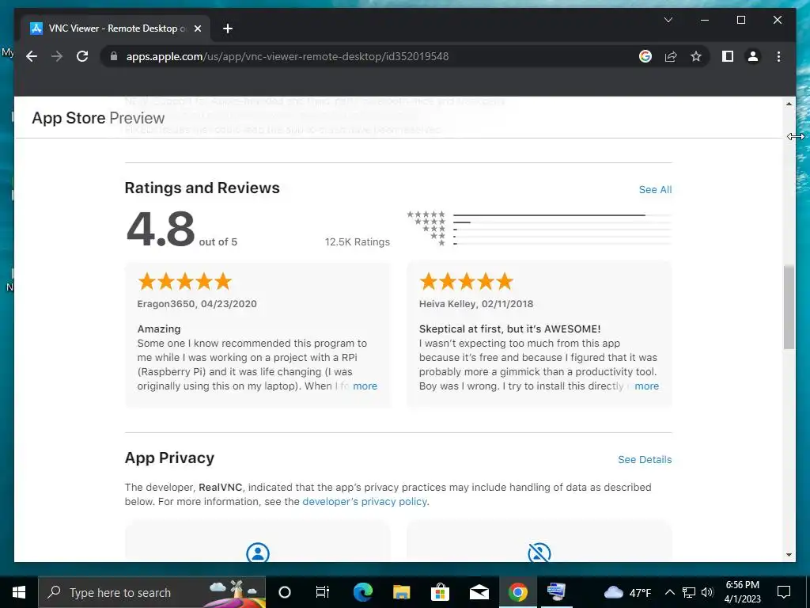Image resolution: width=810 pixels, height=608 pixels.
Task: Go back to the previous page
Action: [x=32, y=56]
